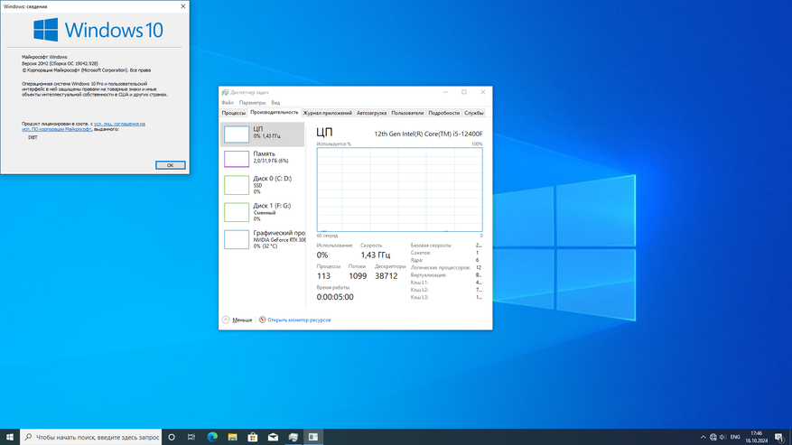The image size is (792, 445).
Task: Collapse Task Manager with the Меньше chevron
Action: pyautogui.click(x=227, y=320)
